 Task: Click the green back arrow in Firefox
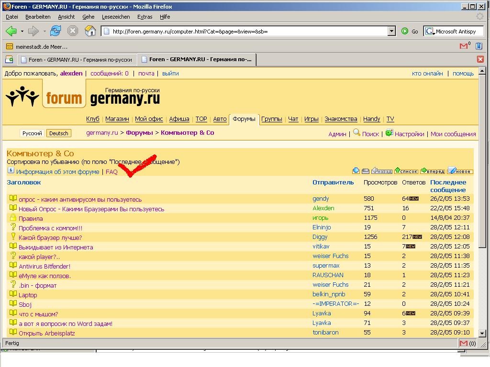(x=11, y=31)
